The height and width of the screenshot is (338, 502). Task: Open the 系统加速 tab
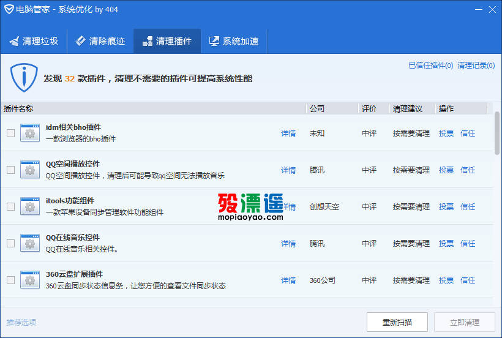click(x=234, y=41)
